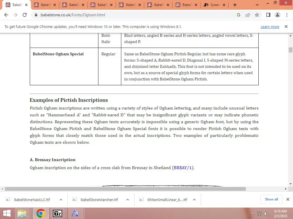
Task: Click the vertical scrollbar down arrow
Action: pyautogui.click(x=290, y=184)
